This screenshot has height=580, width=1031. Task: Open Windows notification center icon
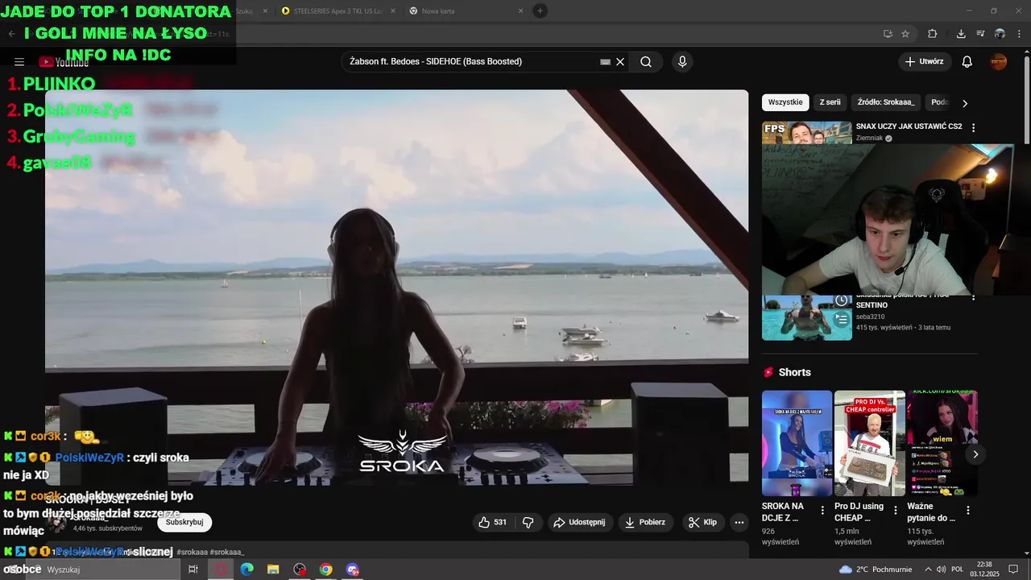click(1013, 570)
